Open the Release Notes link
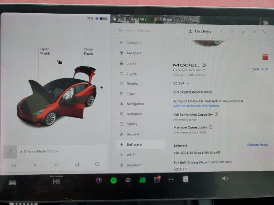The image size is (274, 205). click(258, 145)
